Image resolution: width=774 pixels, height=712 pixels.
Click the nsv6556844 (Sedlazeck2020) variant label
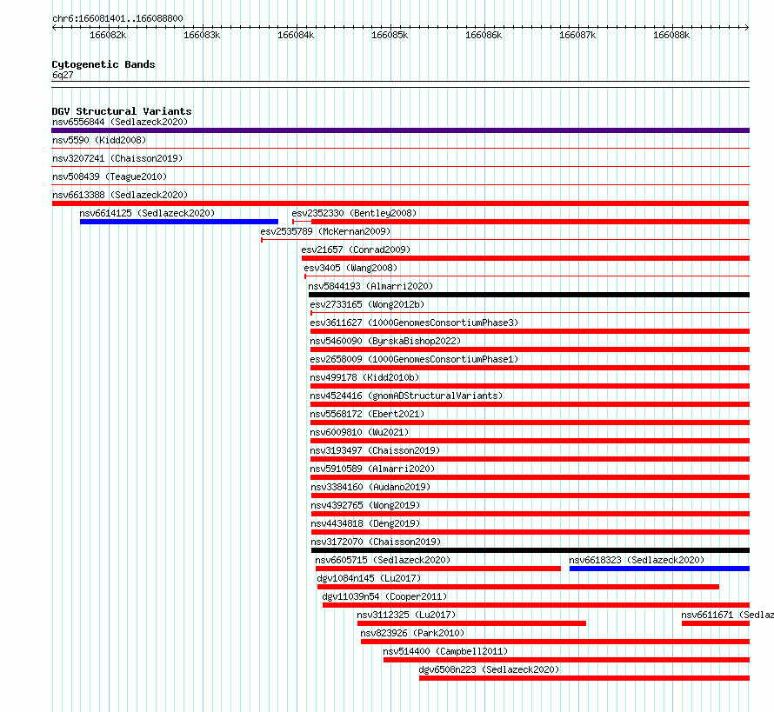coord(120,122)
